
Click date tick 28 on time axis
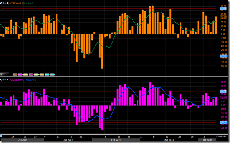(x=35, y=137)
